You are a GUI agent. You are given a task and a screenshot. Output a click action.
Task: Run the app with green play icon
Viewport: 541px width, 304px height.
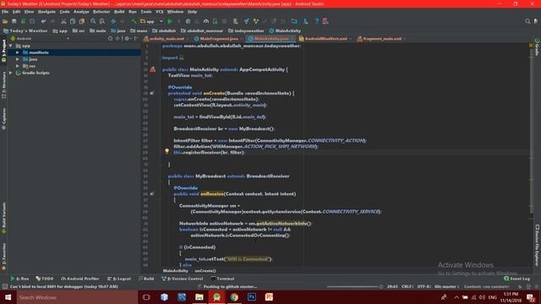[170, 21]
